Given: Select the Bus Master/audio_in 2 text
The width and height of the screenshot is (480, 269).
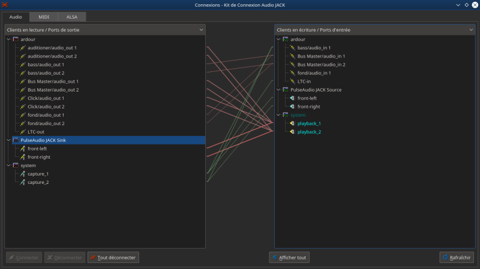Looking at the screenshot, I should click(x=322, y=65).
